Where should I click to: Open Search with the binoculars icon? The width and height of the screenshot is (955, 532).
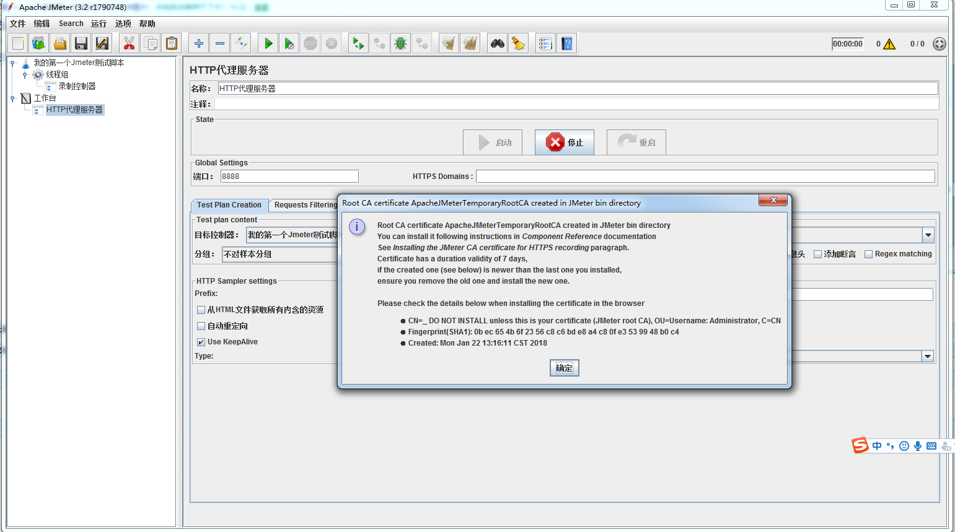(498, 43)
